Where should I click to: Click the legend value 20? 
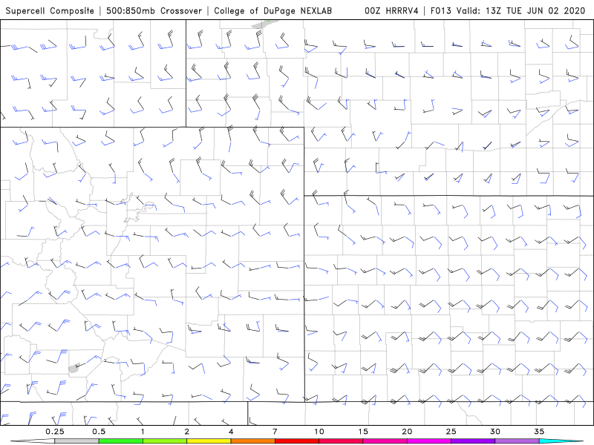[407, 432]
